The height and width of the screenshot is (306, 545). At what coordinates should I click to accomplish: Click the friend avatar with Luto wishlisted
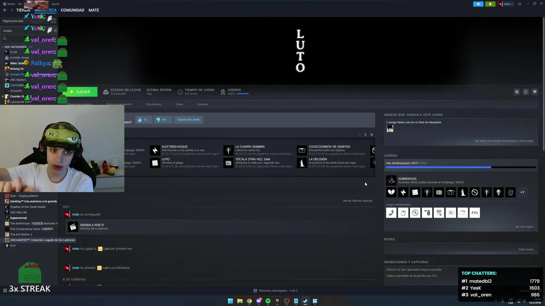[x=390, y=128]
